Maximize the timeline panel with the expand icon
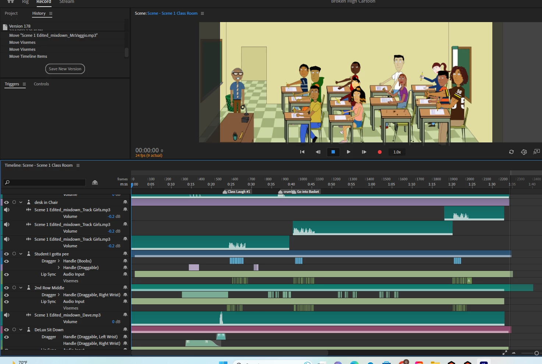The height and width of the screenshot is (364, 542). (505, 353)
